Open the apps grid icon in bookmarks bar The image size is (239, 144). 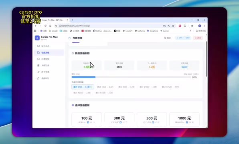coord(35,31)
